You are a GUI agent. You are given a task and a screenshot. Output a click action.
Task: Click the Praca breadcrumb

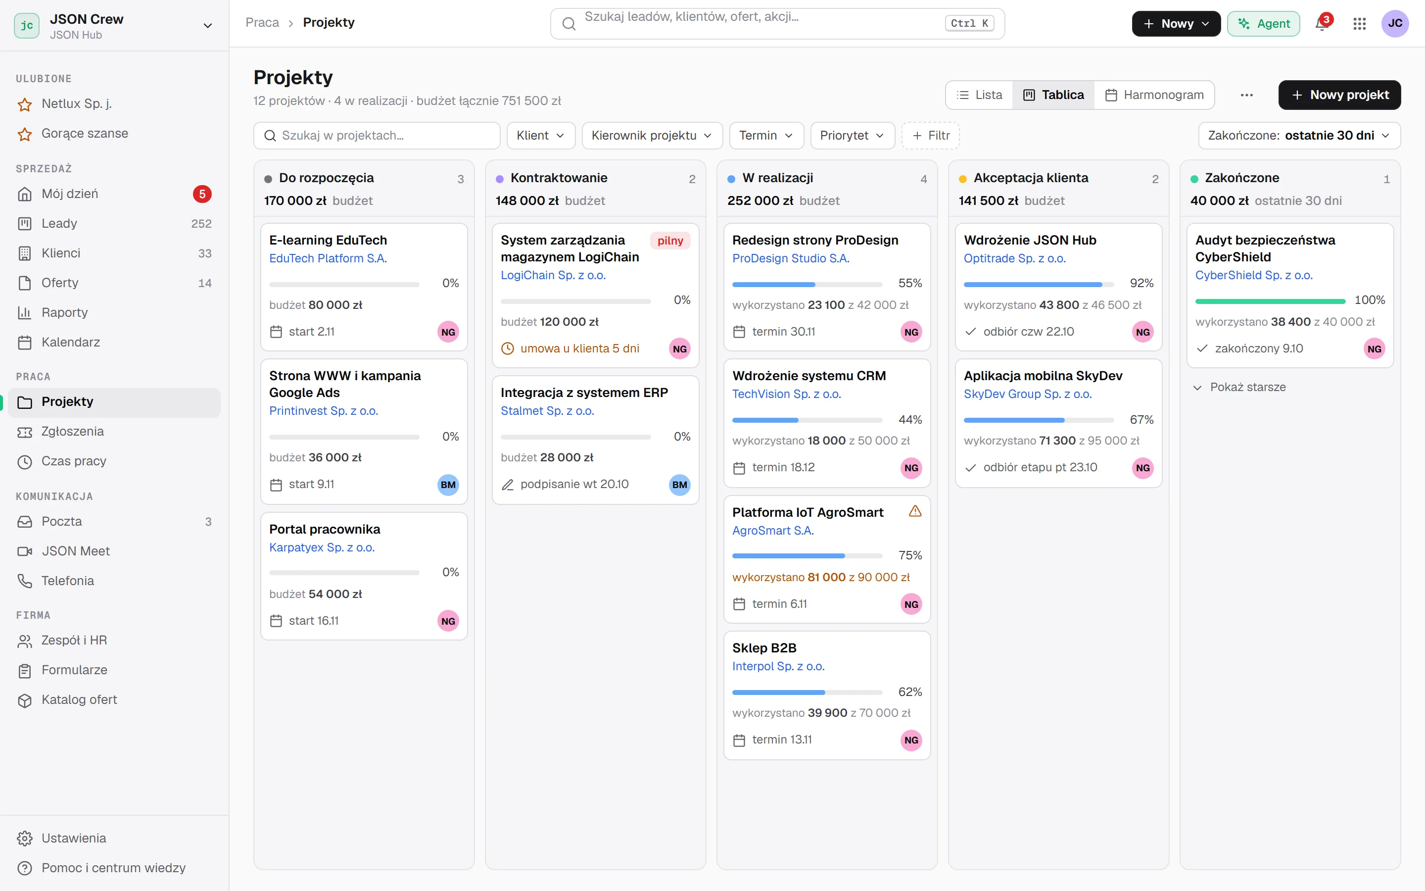coord(262,22)
